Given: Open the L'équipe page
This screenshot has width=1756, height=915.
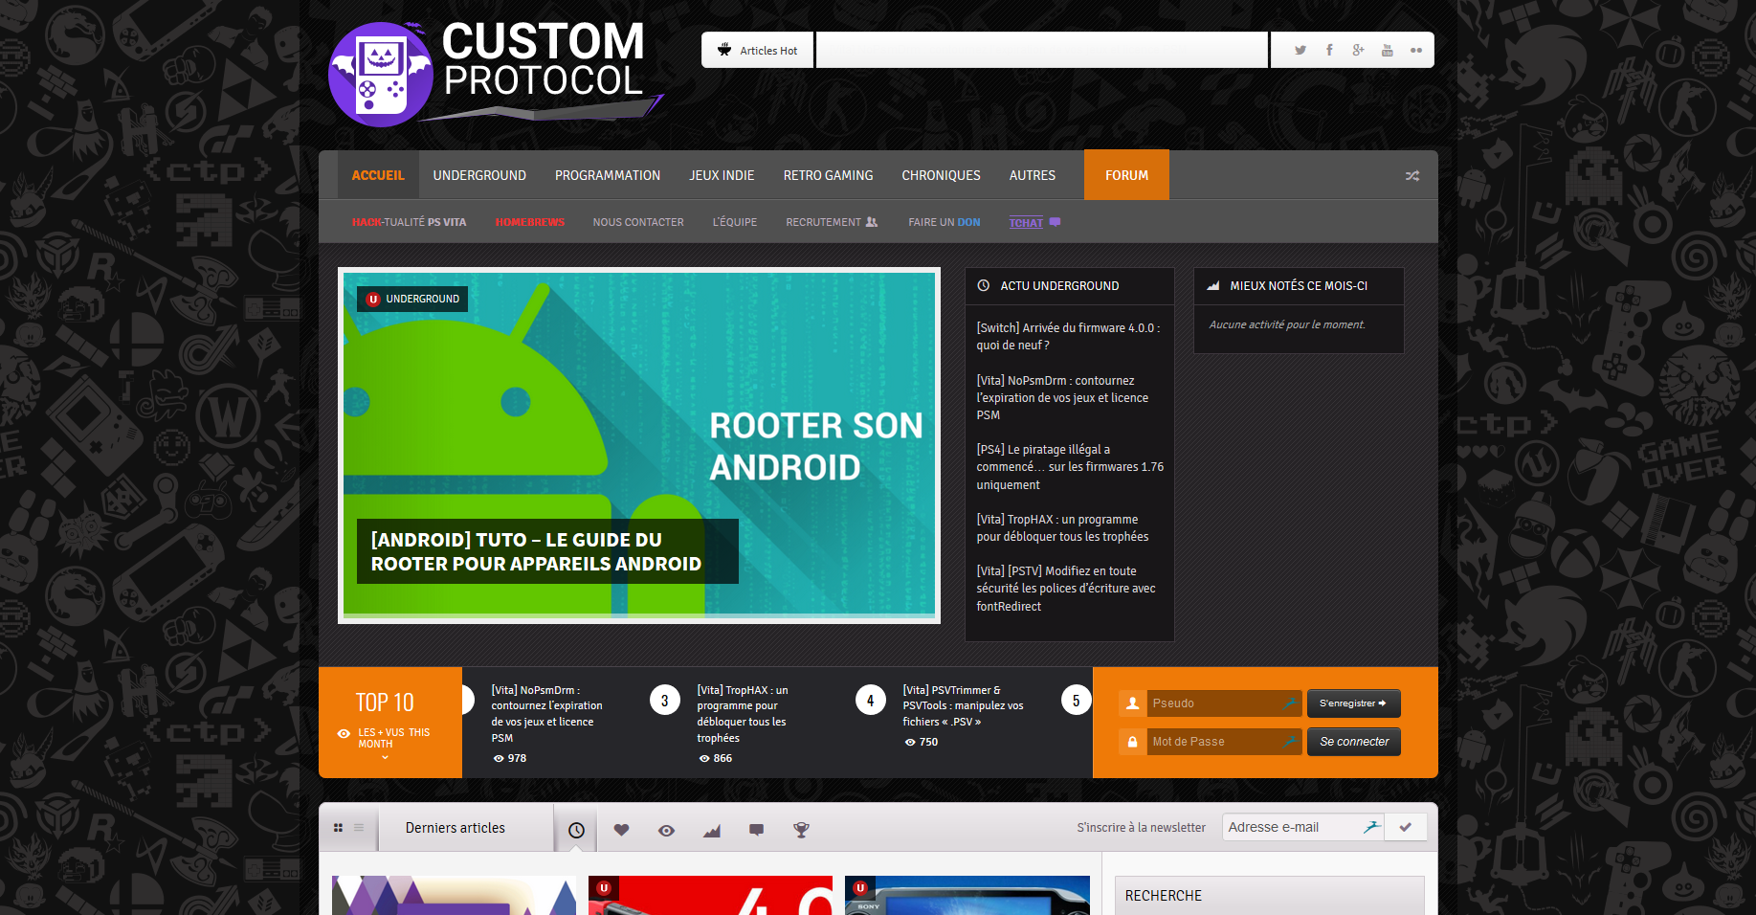Looking at the screenshot, I should (x=734, y=222).
